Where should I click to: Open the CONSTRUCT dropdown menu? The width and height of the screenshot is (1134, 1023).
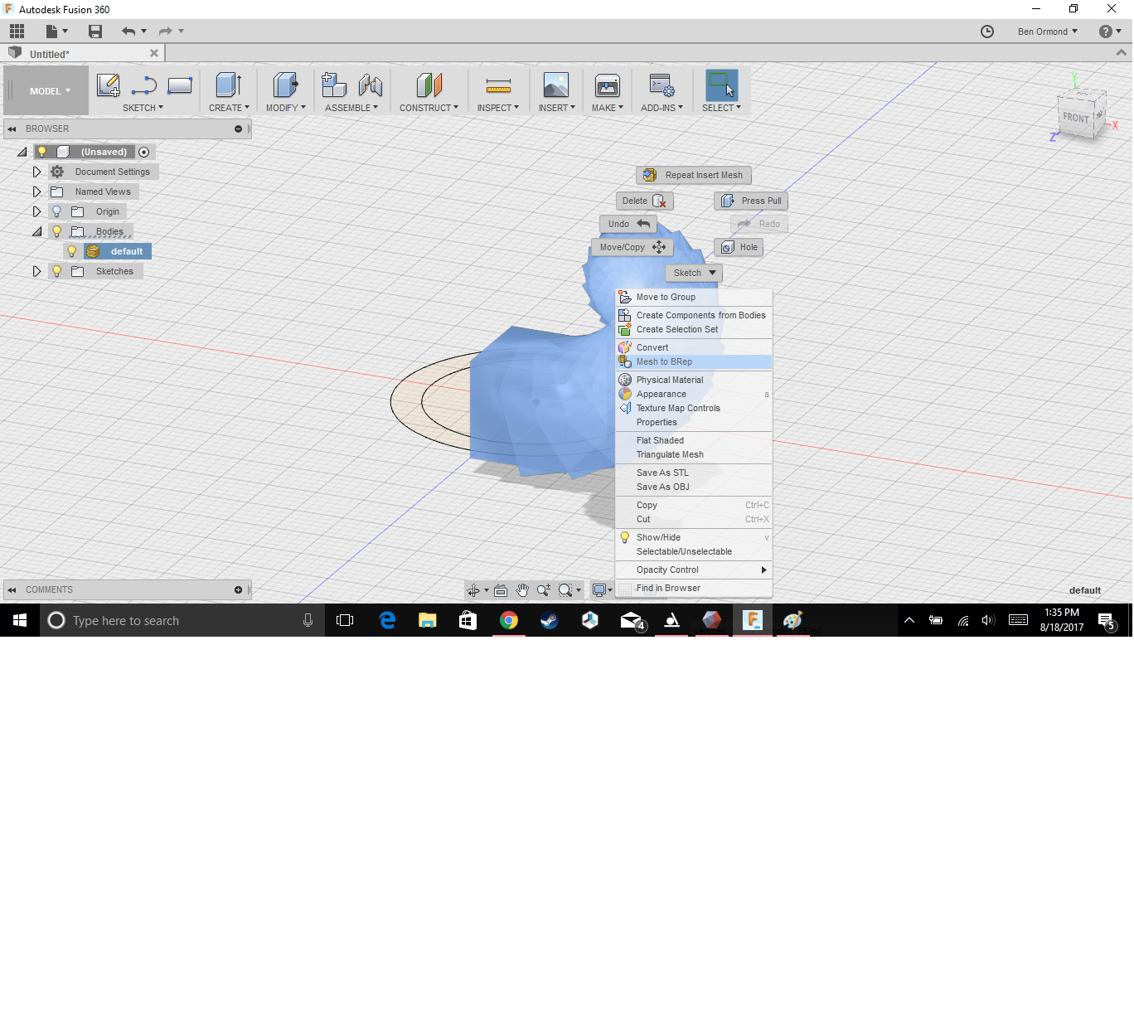[x=429, y=108]
